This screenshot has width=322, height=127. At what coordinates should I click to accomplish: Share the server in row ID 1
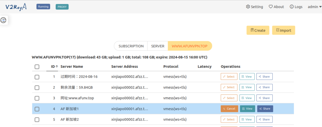pos(264,77)
